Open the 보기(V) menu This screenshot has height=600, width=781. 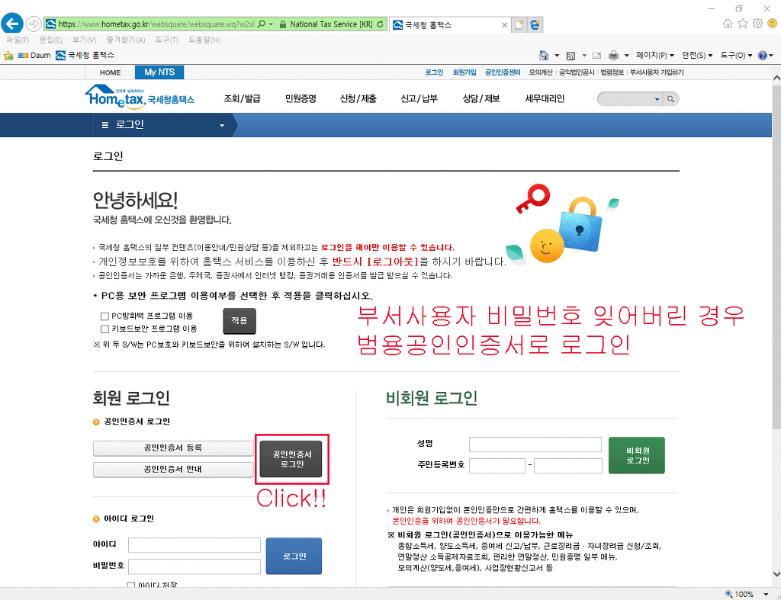84,40
